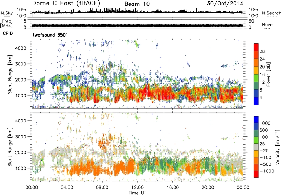Screen dimensions: 281x195
Task: Click the '4' tick on the Power scale
Action: (x=261, y=97)
